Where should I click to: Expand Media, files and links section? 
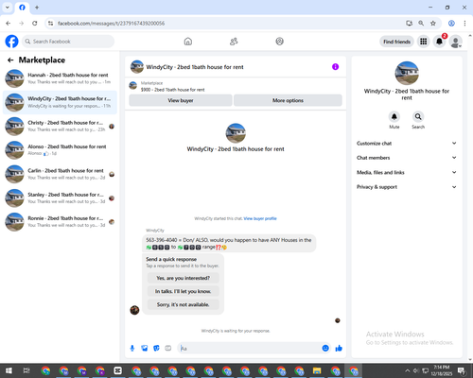point(407,172)
